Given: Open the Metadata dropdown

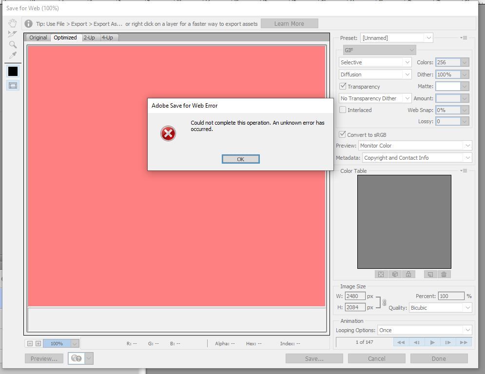Looking at the screenshot, I should tap(417, 158).
